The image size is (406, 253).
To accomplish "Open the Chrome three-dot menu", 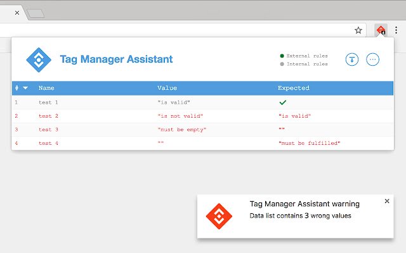I will click(x=396, y=30).
